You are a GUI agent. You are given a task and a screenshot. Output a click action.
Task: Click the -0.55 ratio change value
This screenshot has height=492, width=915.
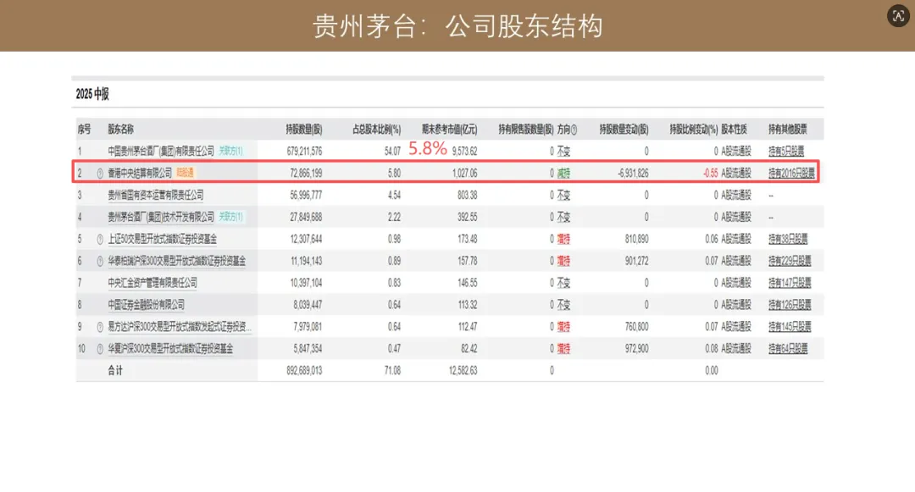[710, 173]
